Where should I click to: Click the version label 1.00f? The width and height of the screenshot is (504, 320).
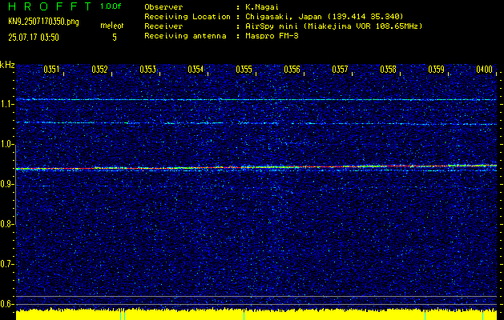tap(111, 6)
